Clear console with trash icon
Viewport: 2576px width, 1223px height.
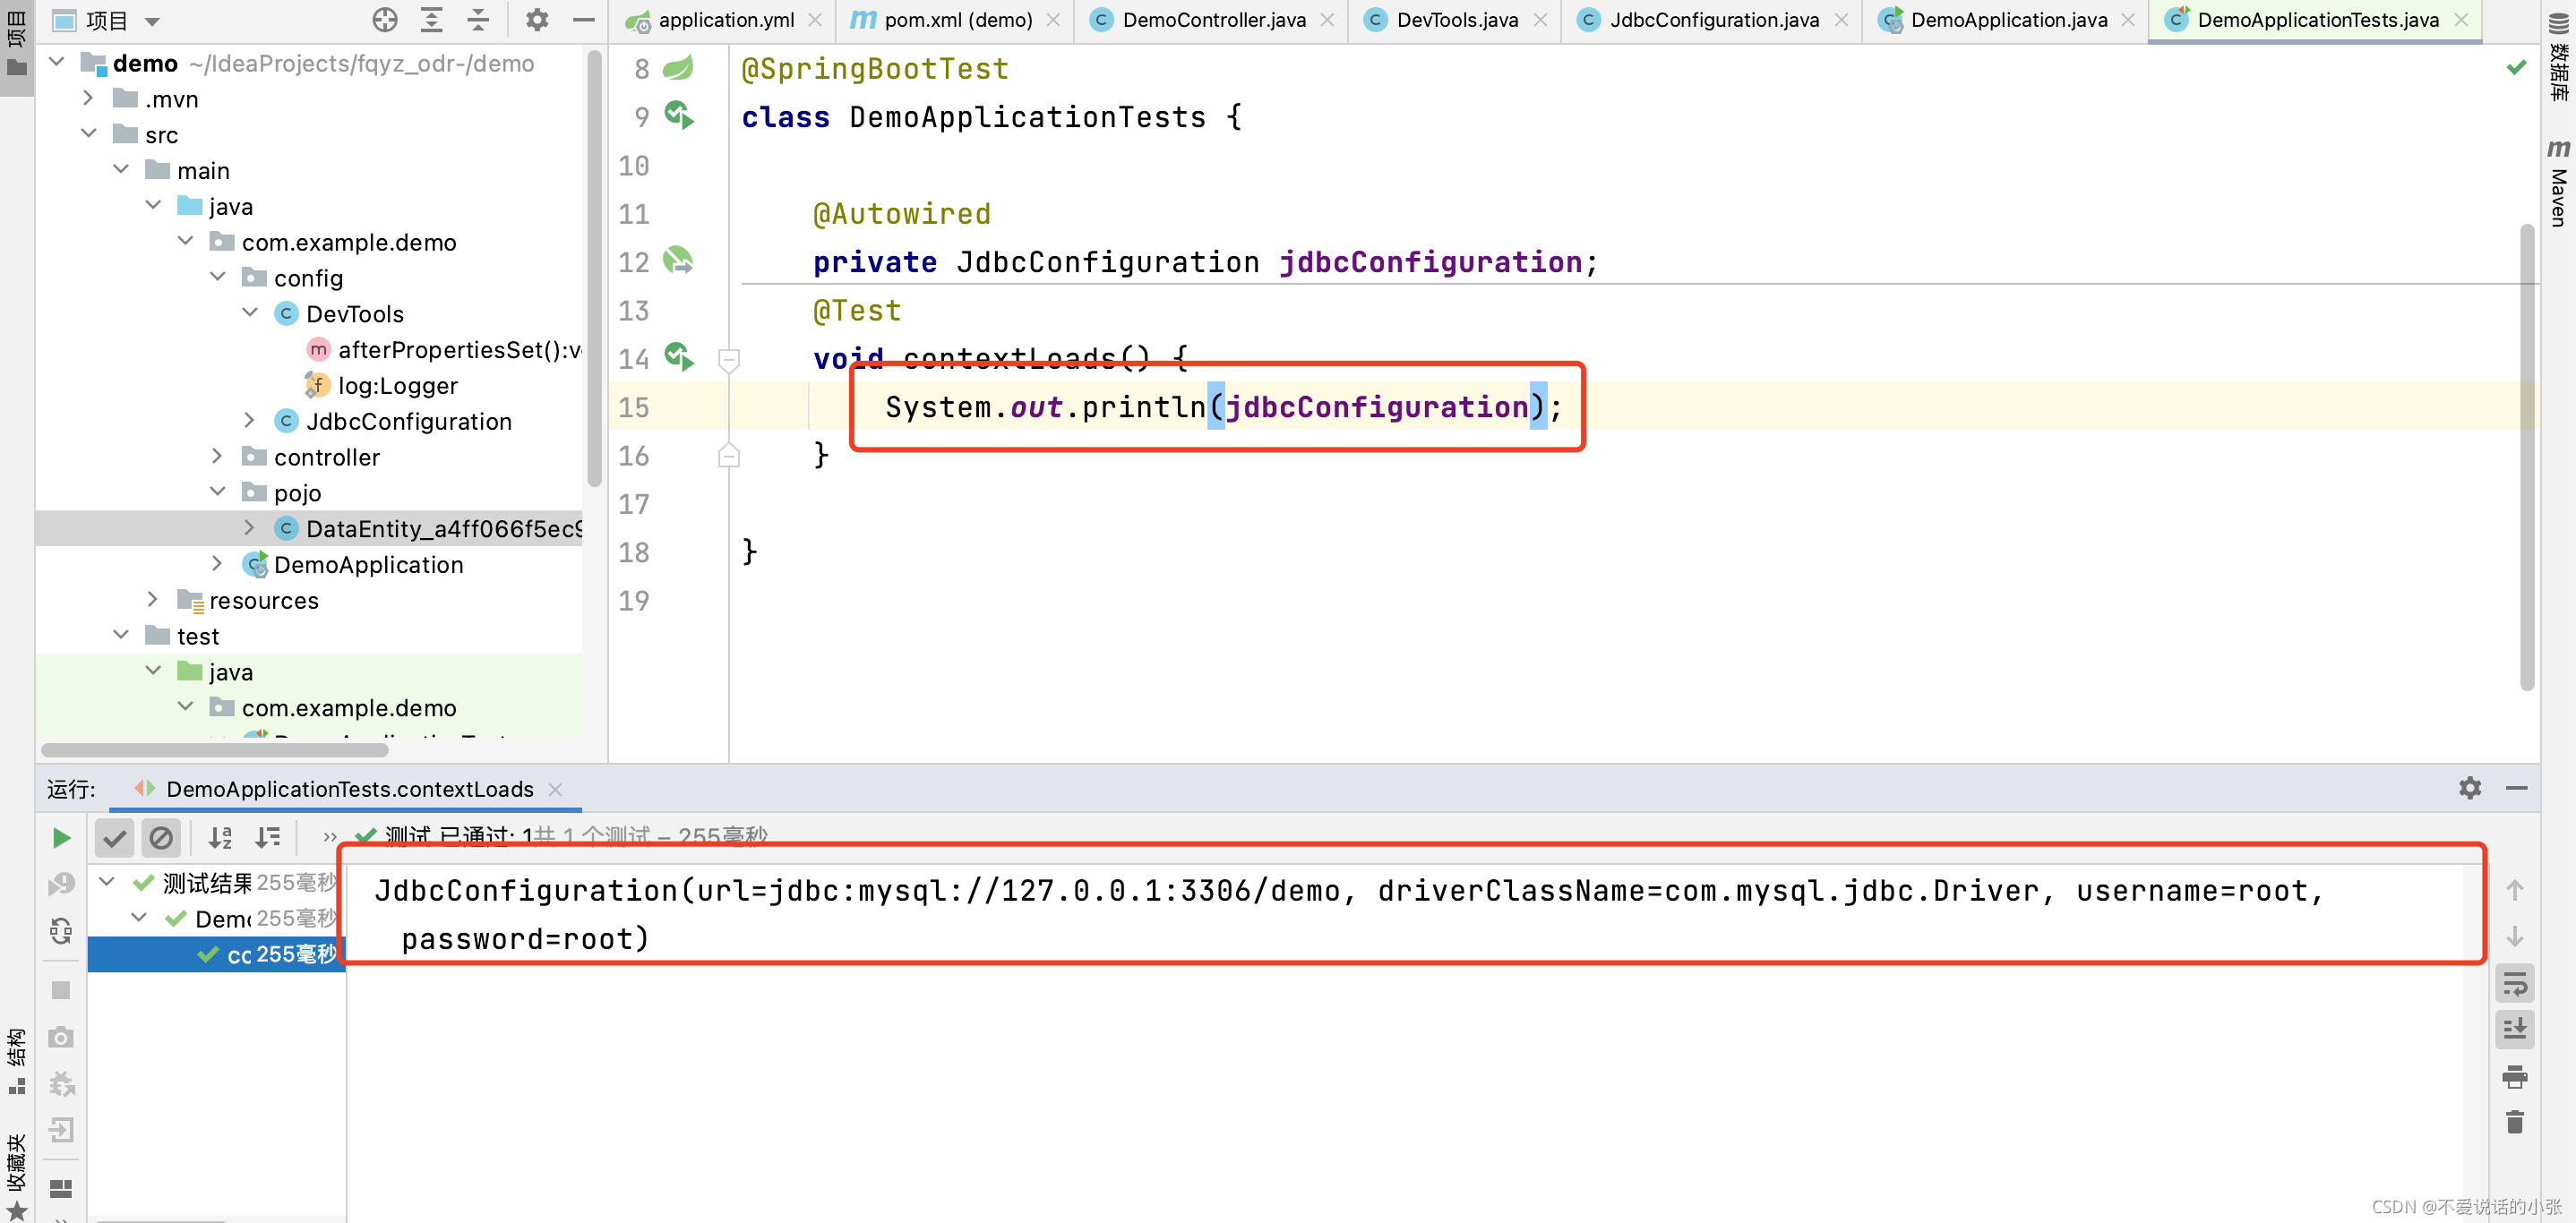pyautogui.click(x=2515, y=1122)
